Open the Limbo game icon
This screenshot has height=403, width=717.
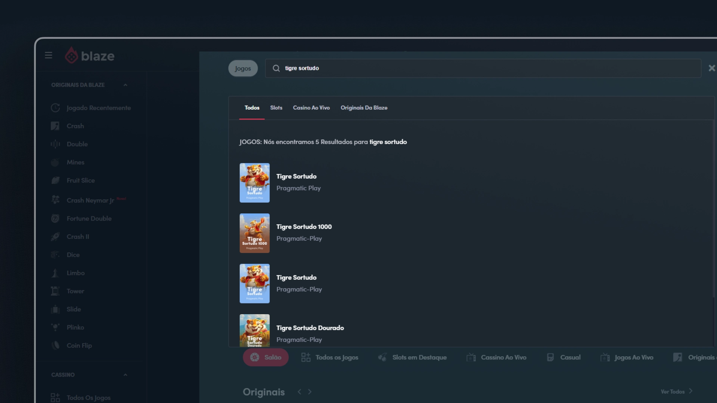(55, 273)
